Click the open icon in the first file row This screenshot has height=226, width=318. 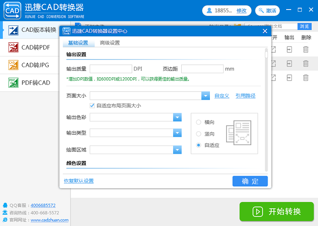273,50
